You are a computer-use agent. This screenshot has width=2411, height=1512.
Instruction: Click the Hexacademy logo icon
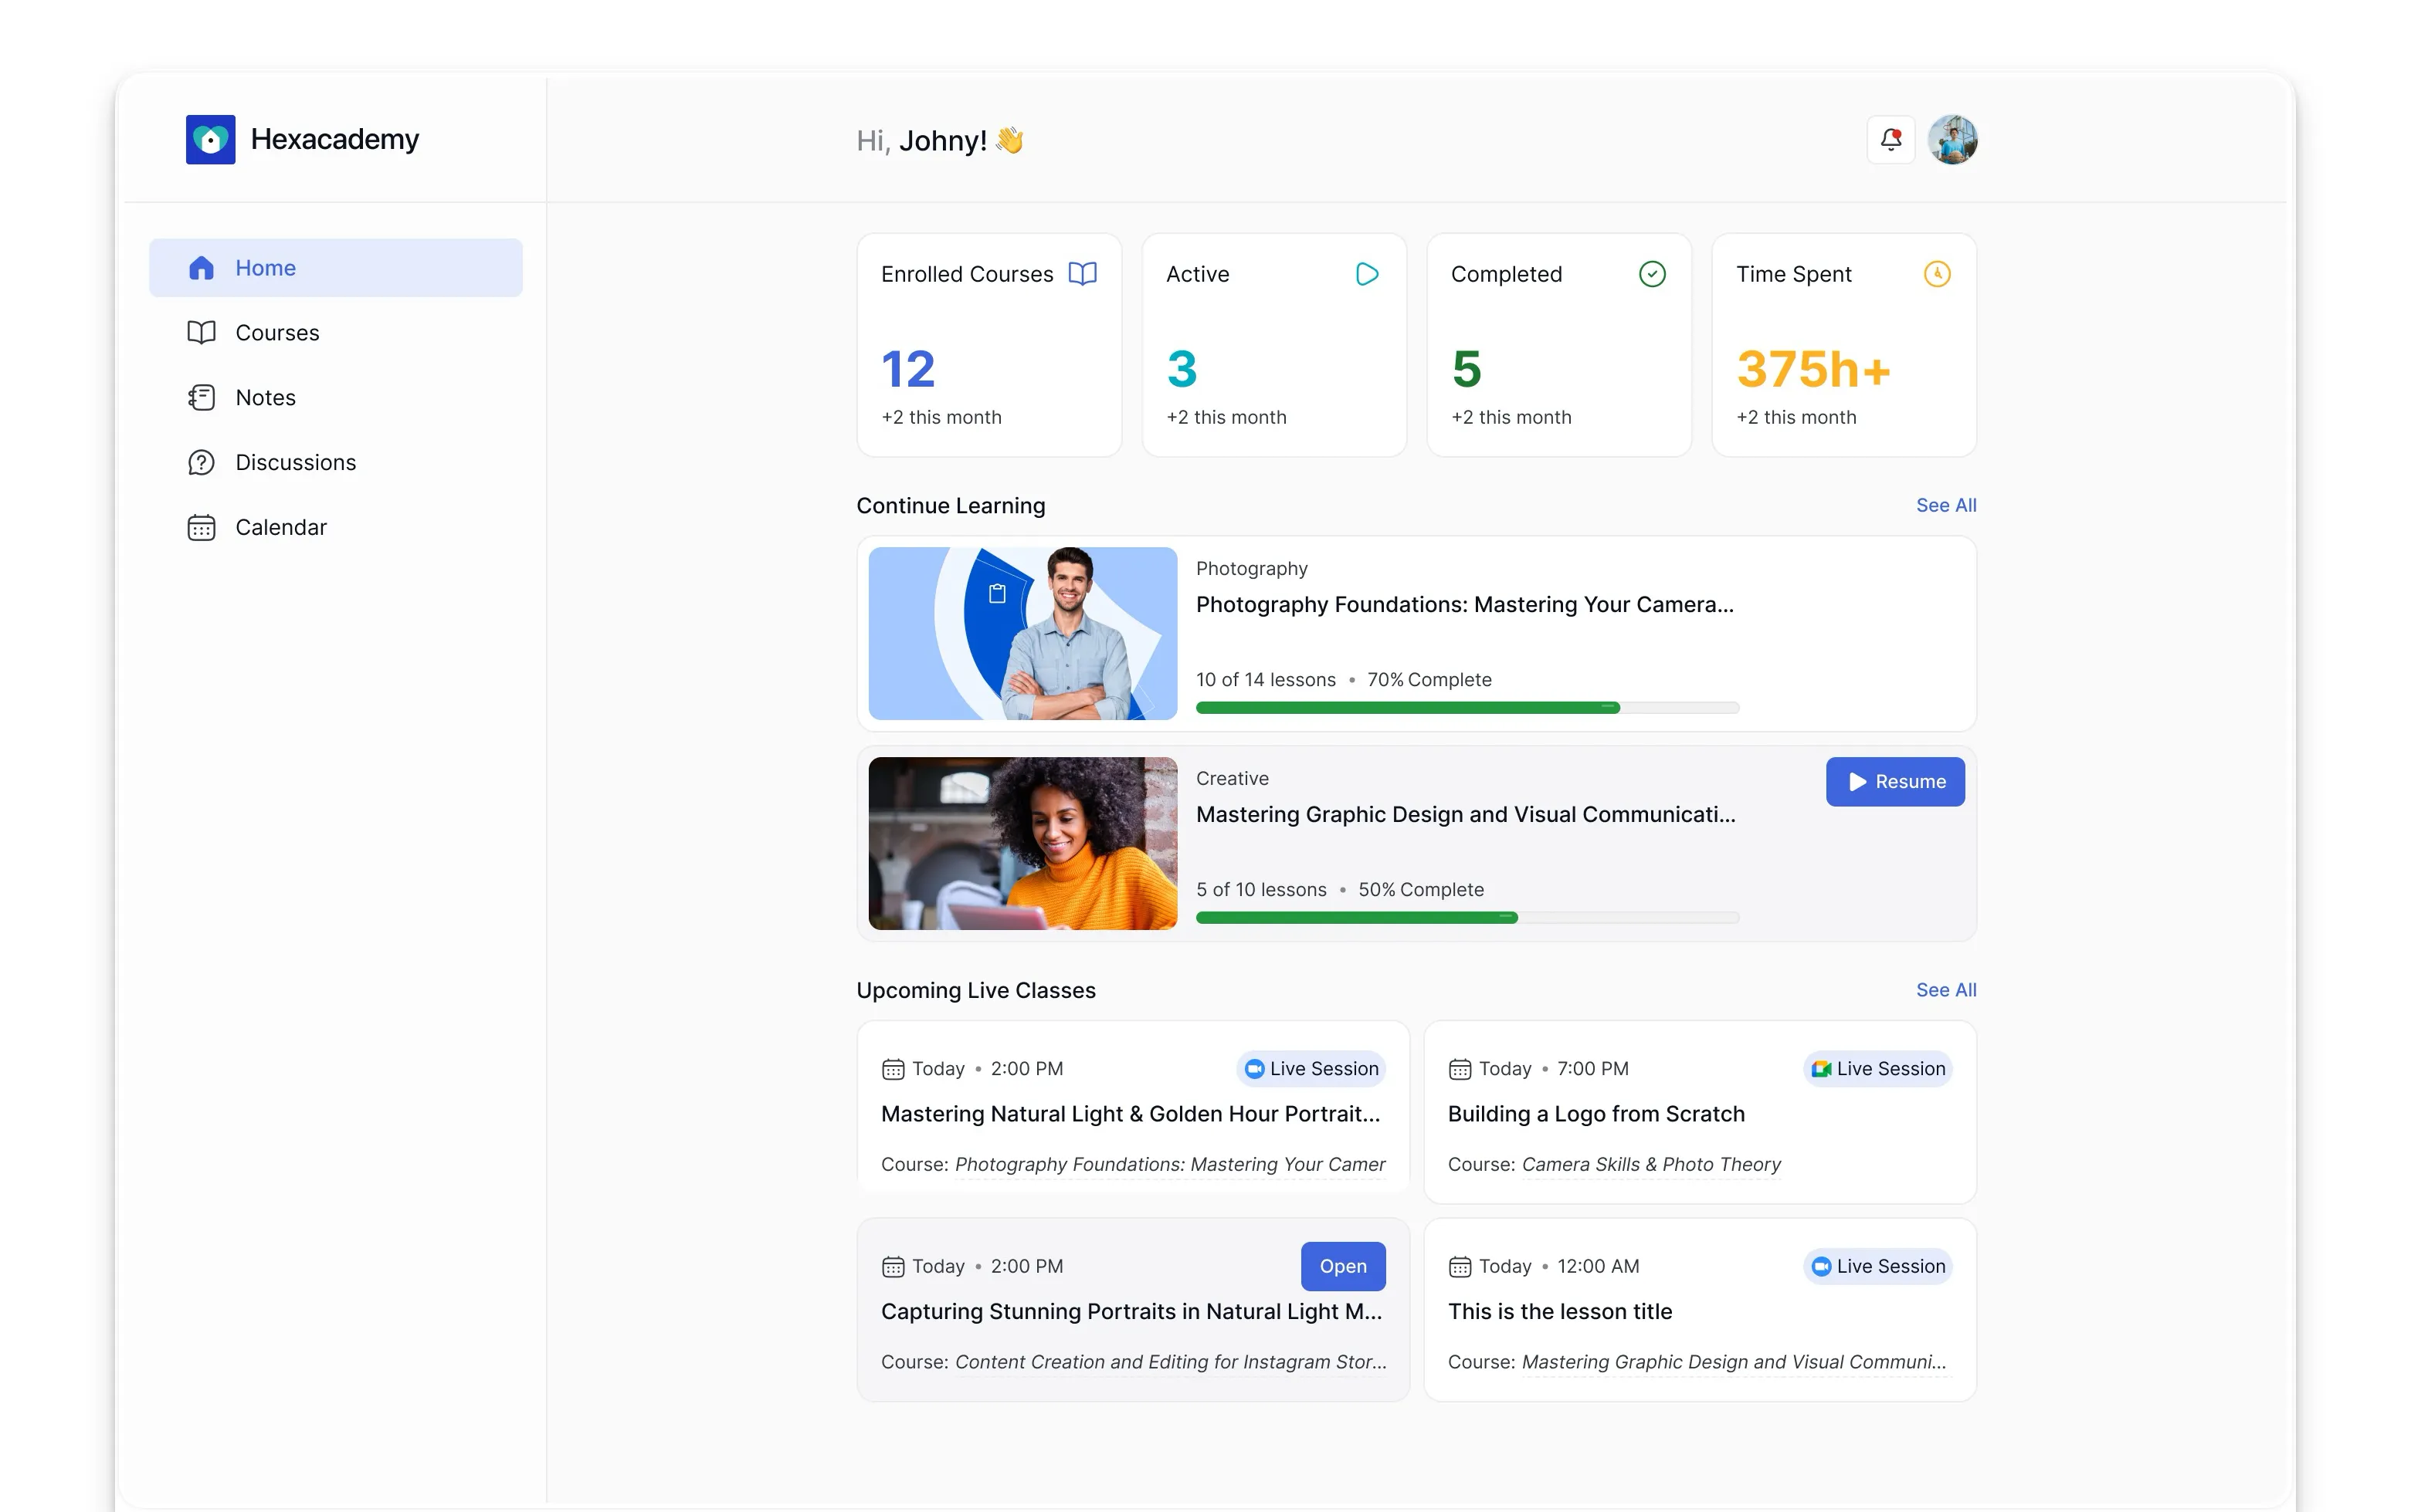(x=210, y=139)
